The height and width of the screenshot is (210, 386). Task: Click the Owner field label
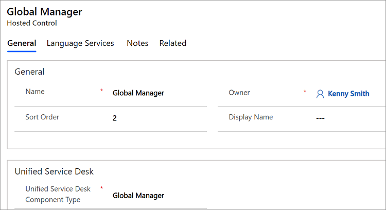pyautogui.click(x=239, y=93)
